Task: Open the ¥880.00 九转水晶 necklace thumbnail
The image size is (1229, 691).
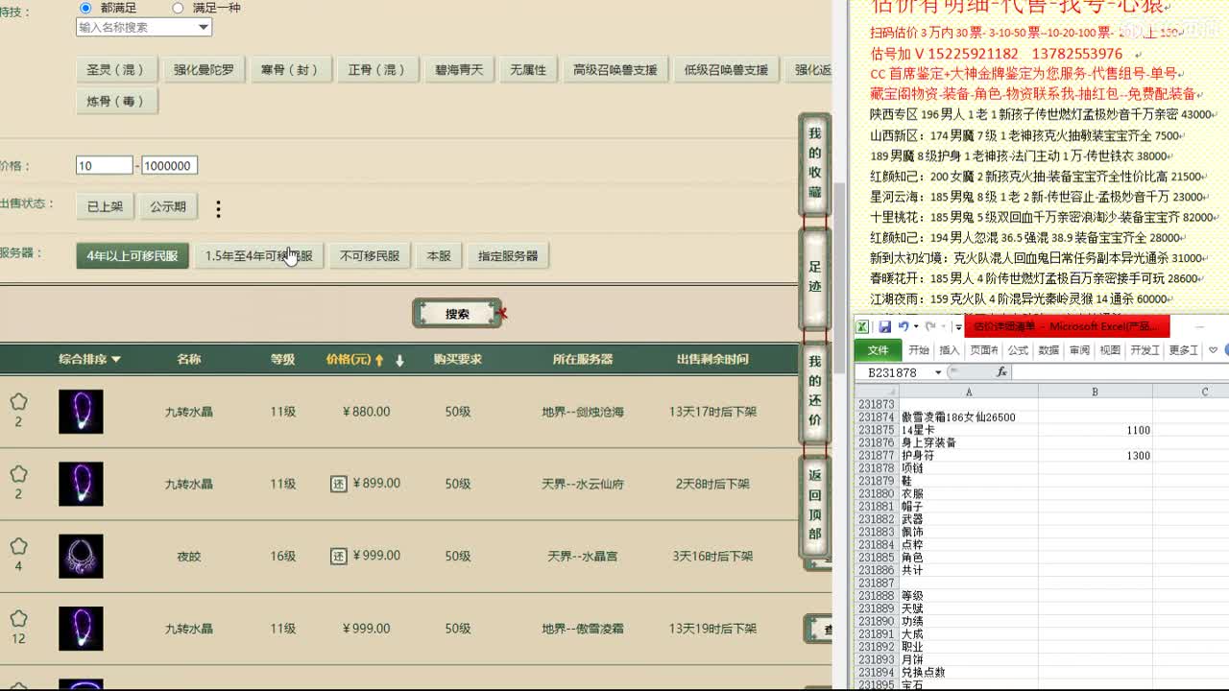Action: pyautogui.click(x=81, y=412)
